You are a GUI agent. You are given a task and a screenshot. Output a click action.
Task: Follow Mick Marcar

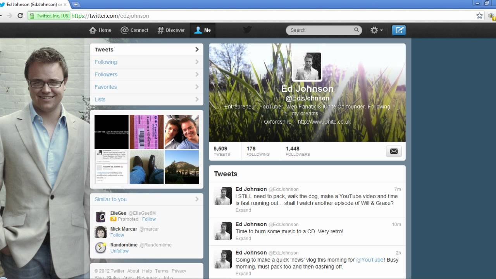pos(117,235)
